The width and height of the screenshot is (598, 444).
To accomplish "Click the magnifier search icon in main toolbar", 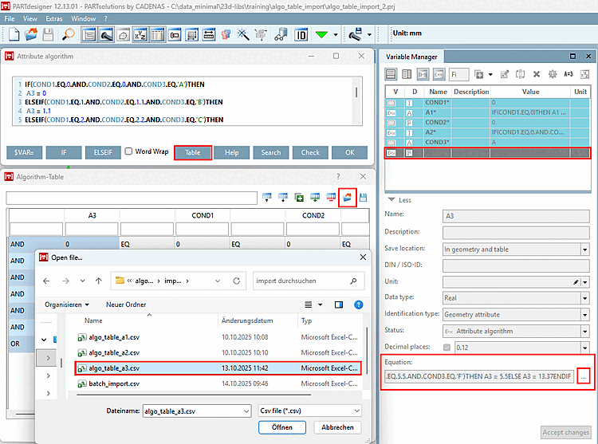I will pyautogui.click(x=69, y=34).
